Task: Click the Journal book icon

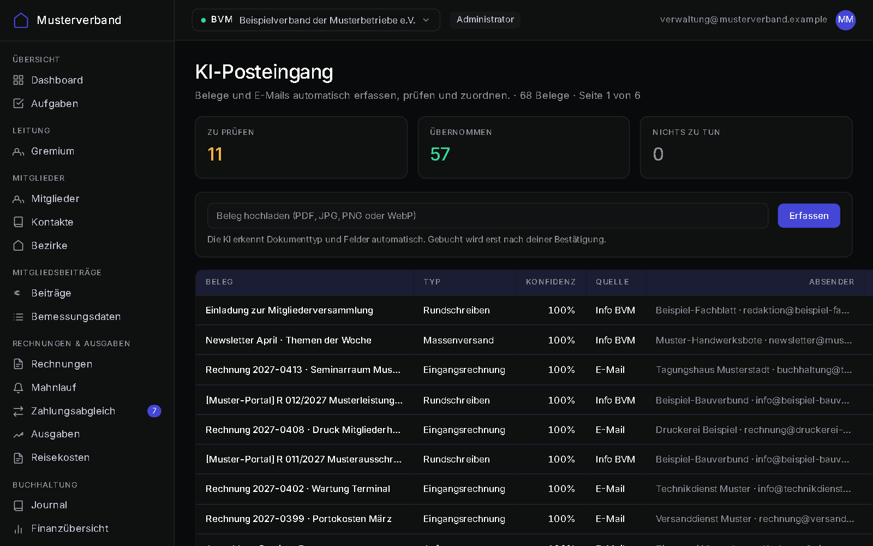Action: [x=19, y=506]
